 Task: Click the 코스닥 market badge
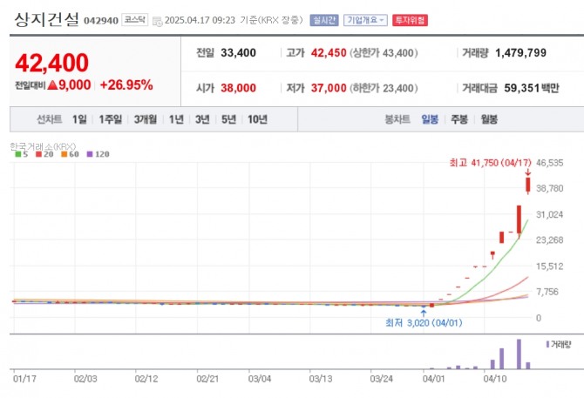133,19
